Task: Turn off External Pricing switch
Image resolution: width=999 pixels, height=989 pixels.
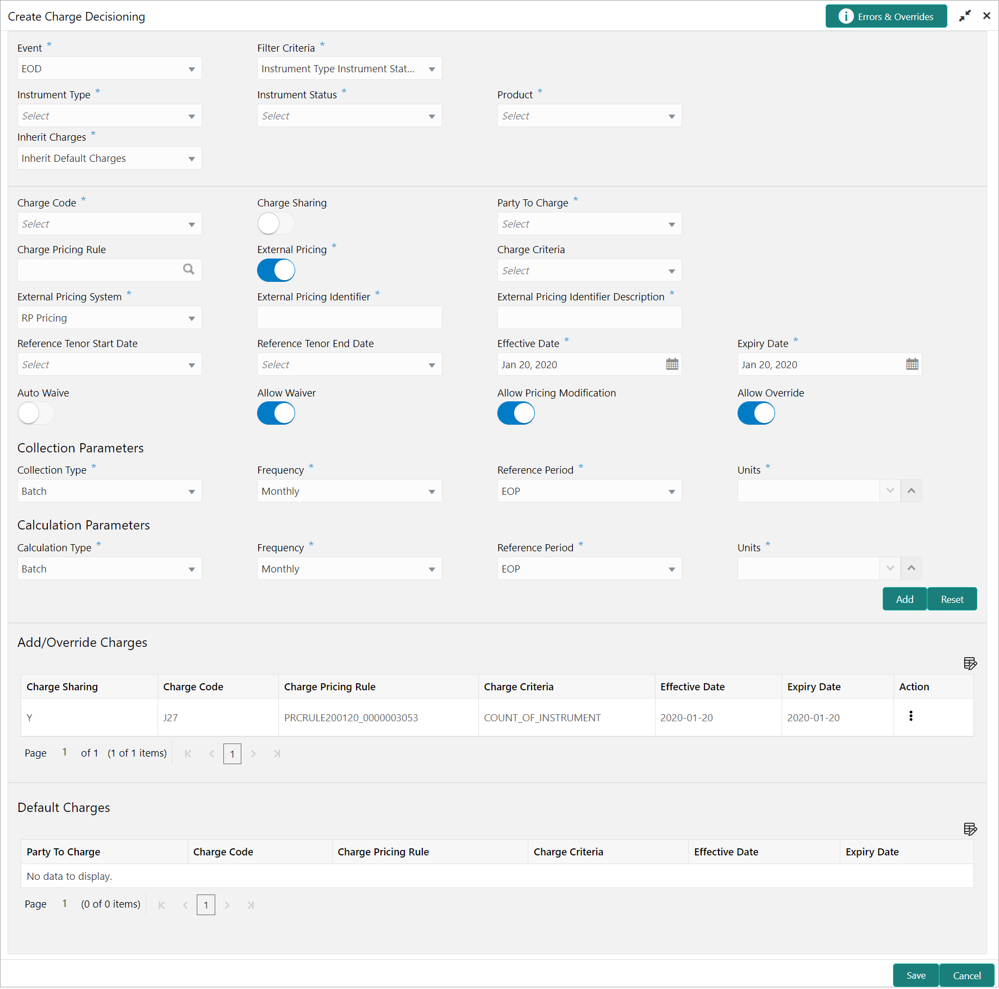Action: (x=276, y=270)
